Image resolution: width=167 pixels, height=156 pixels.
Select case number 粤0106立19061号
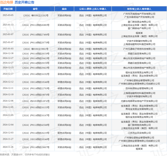pos(36,49)
